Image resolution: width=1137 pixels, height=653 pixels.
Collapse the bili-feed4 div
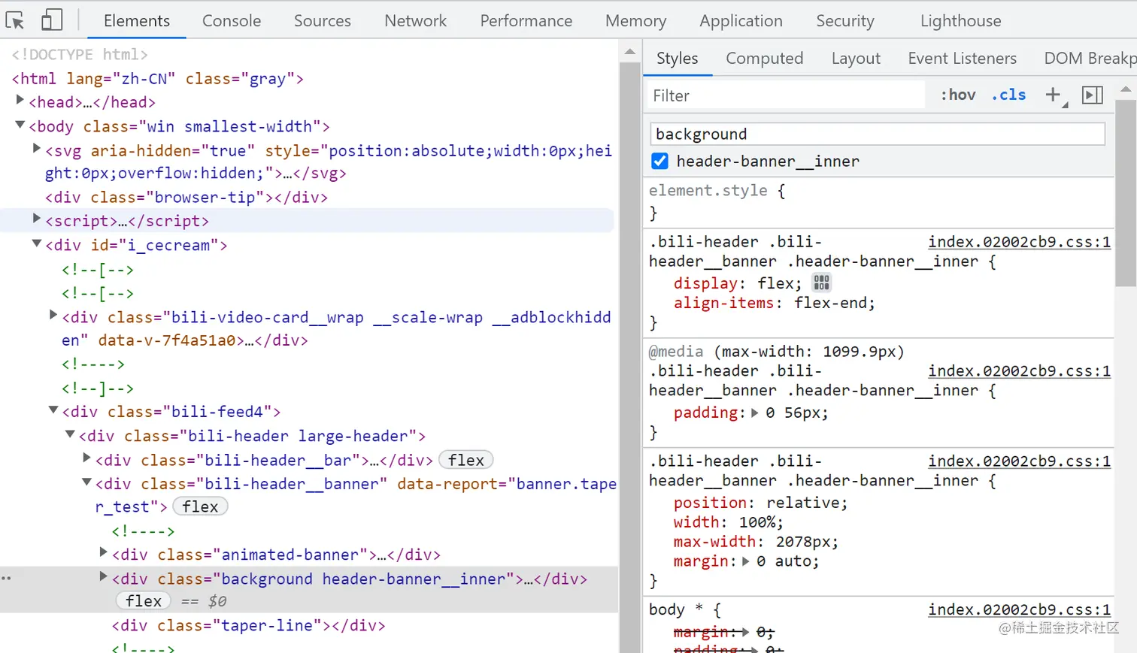coord(53,410)
